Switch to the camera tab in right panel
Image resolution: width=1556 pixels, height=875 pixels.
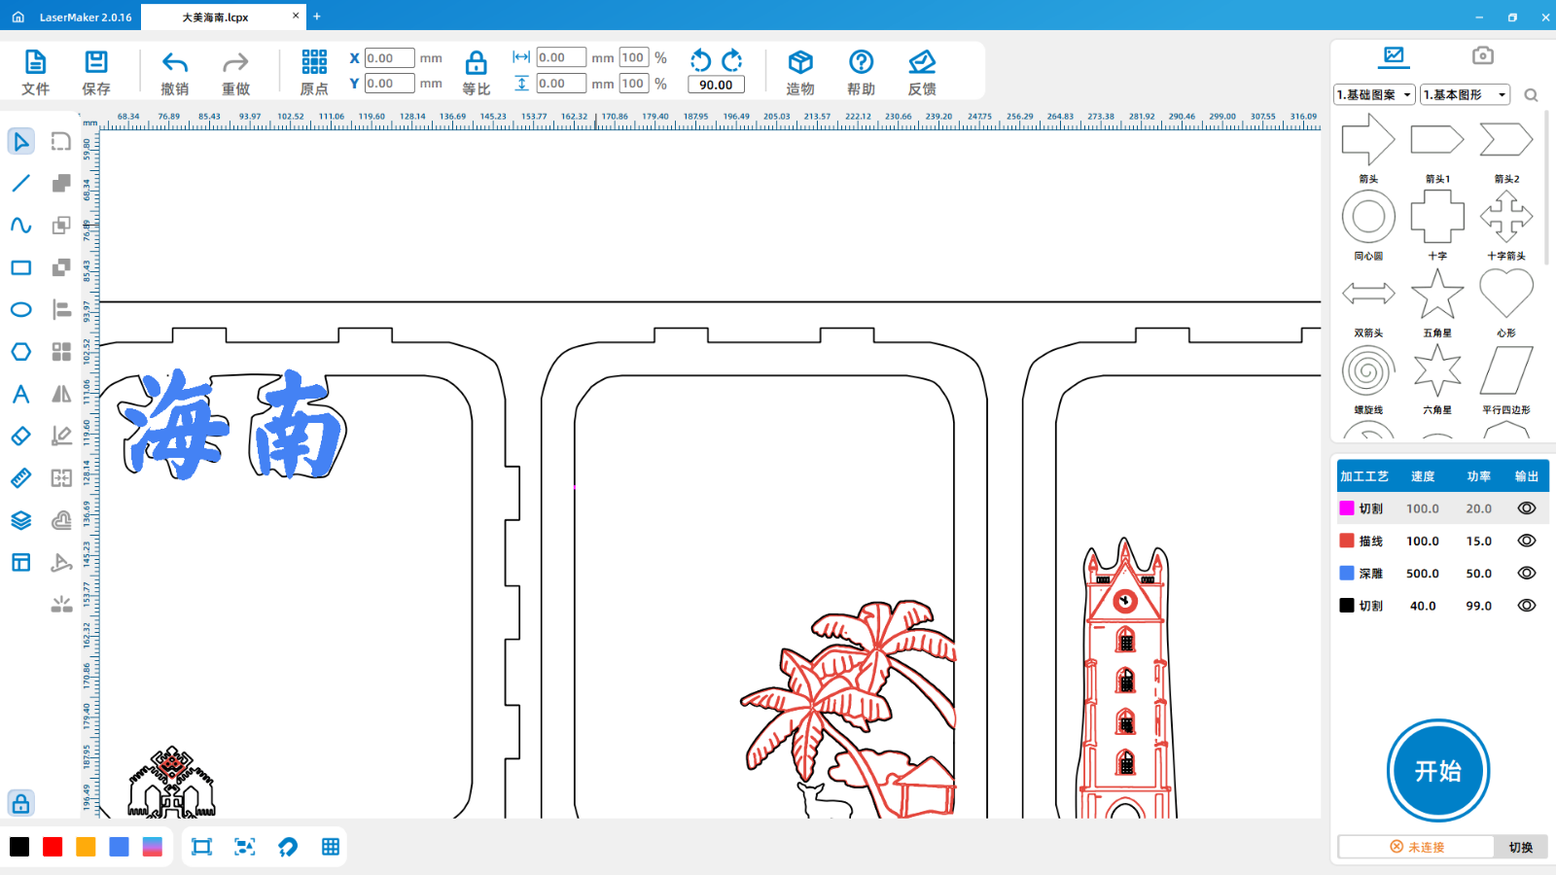click(1482, 55)
